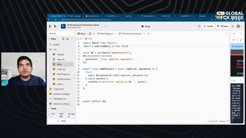The height and width of the screenshot is (138, 246).
Task: Open the db.js tab dropdown arrow
Action: coord(86,34)
